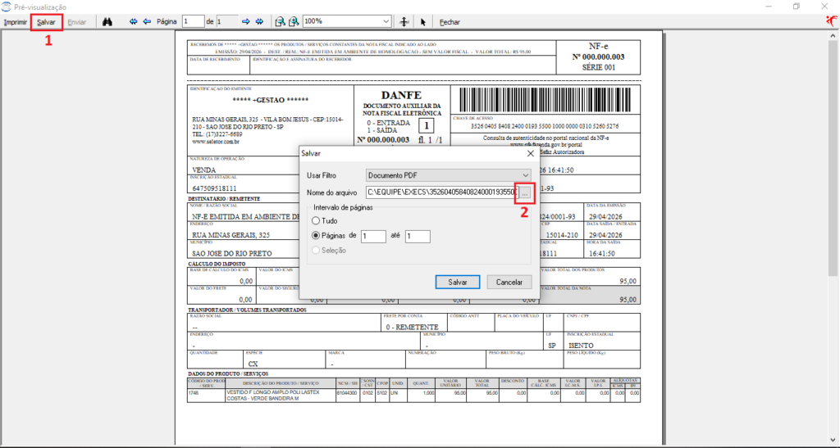Screen dimensions: 840x448
Task: Open the Usar Filtro dropdown
Action: [x=449, y=175]
